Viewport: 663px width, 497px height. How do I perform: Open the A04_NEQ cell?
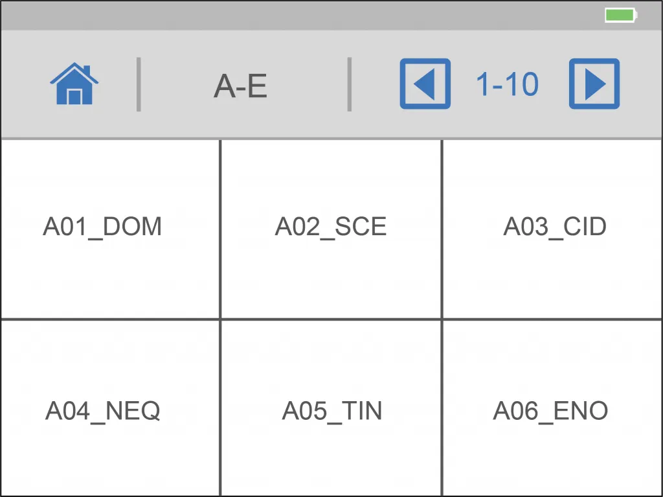point(110,408)
